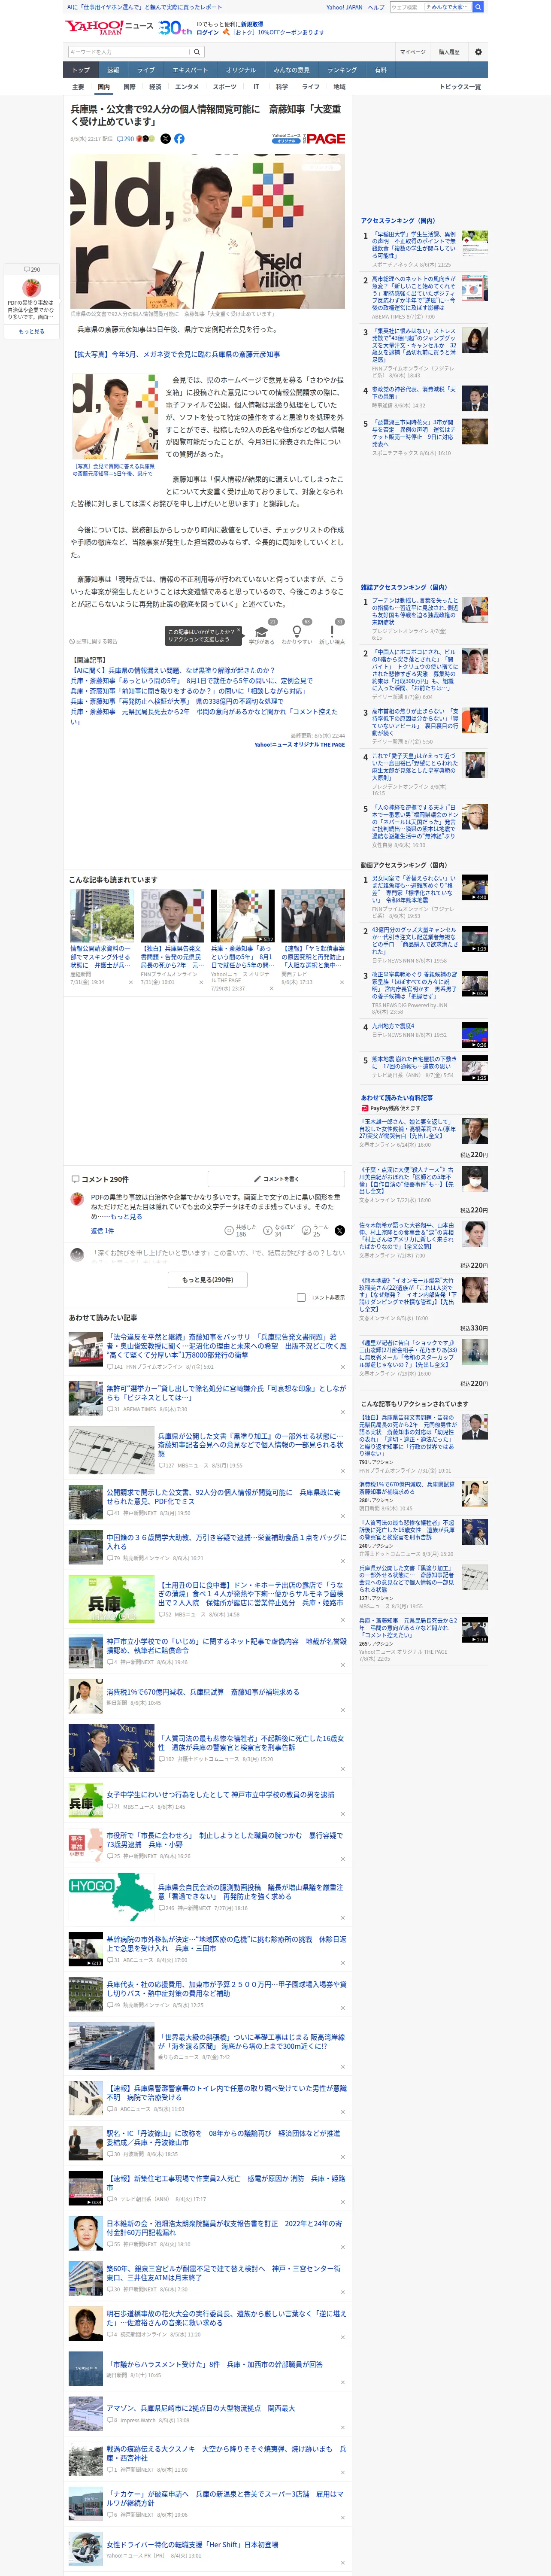This screenshot has width=551, height=2576.
Task: Share the top comment on X
Action: click(339, 1230)
